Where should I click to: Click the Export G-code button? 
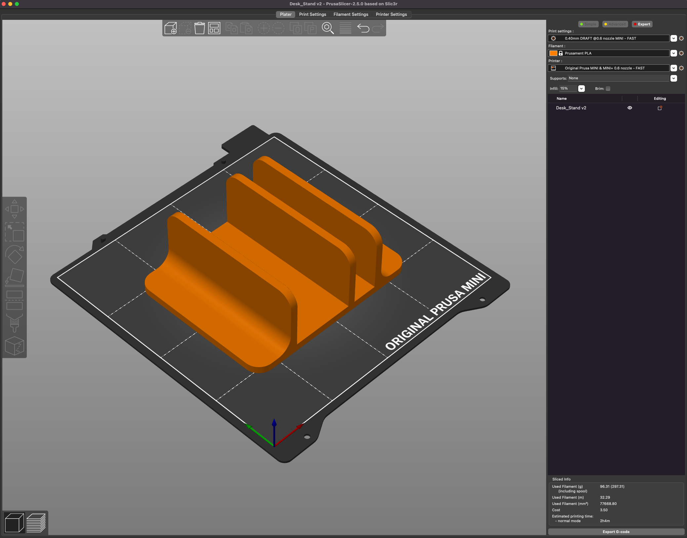click(616, 532)
